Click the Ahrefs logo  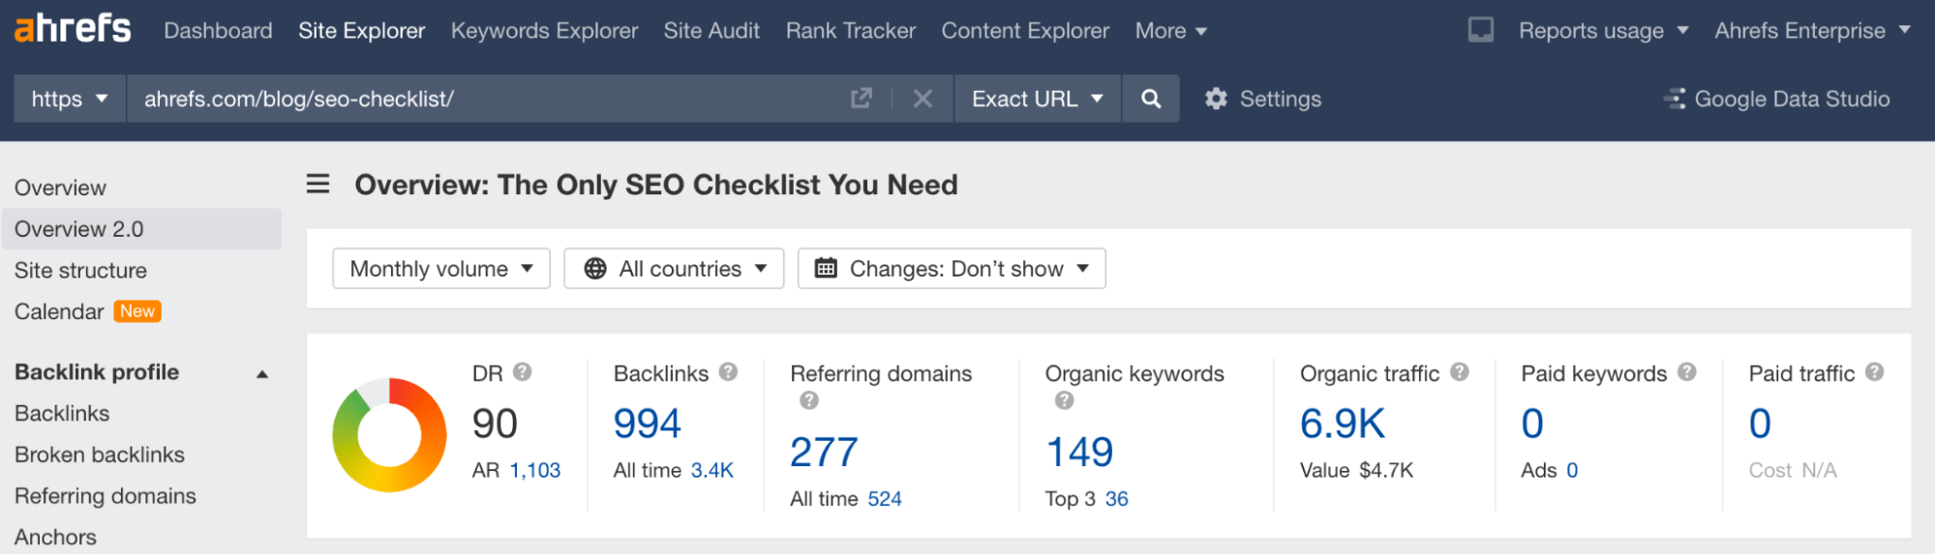coord(73,29)
